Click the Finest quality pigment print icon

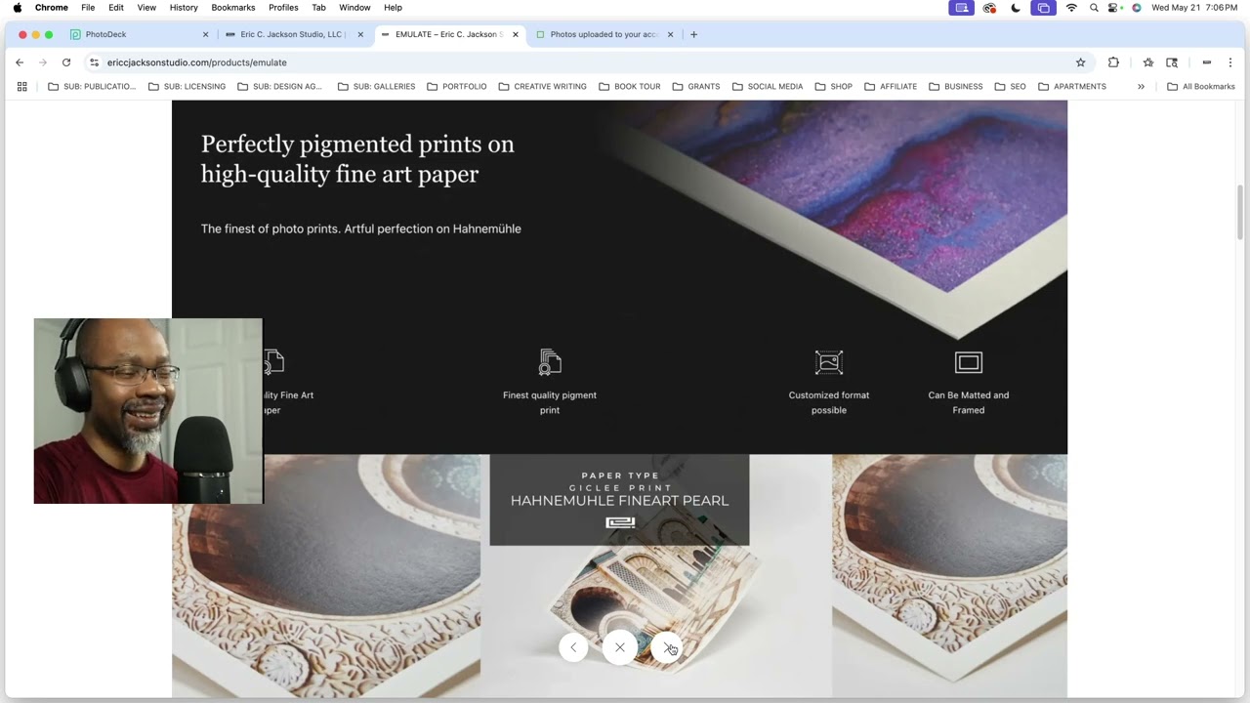click(550, 362)
